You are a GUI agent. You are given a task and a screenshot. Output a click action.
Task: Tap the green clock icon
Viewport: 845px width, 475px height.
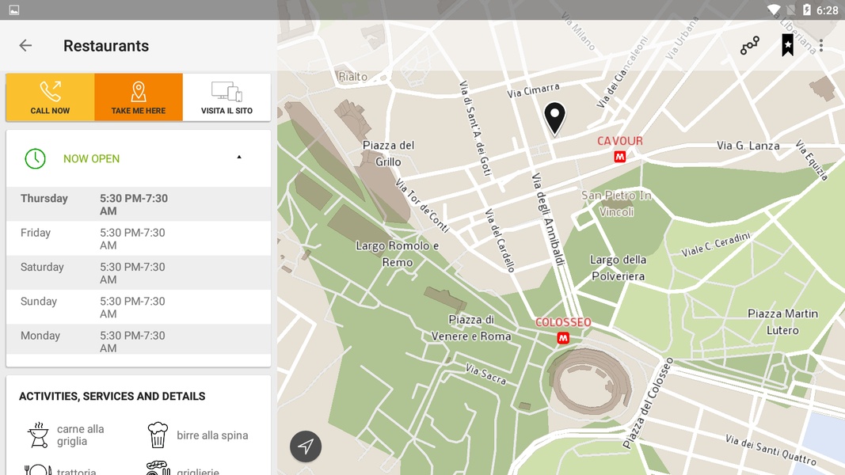tap(35, 159)
